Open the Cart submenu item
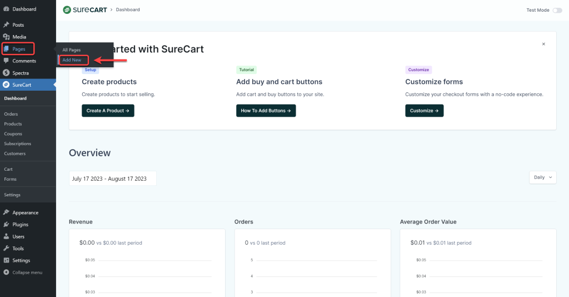The image size is (569, 297). click(8, 169)
